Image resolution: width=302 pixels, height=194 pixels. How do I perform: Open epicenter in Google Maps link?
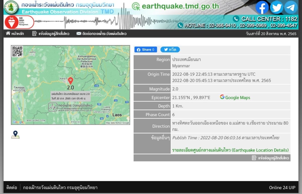[x=235, y=97]
